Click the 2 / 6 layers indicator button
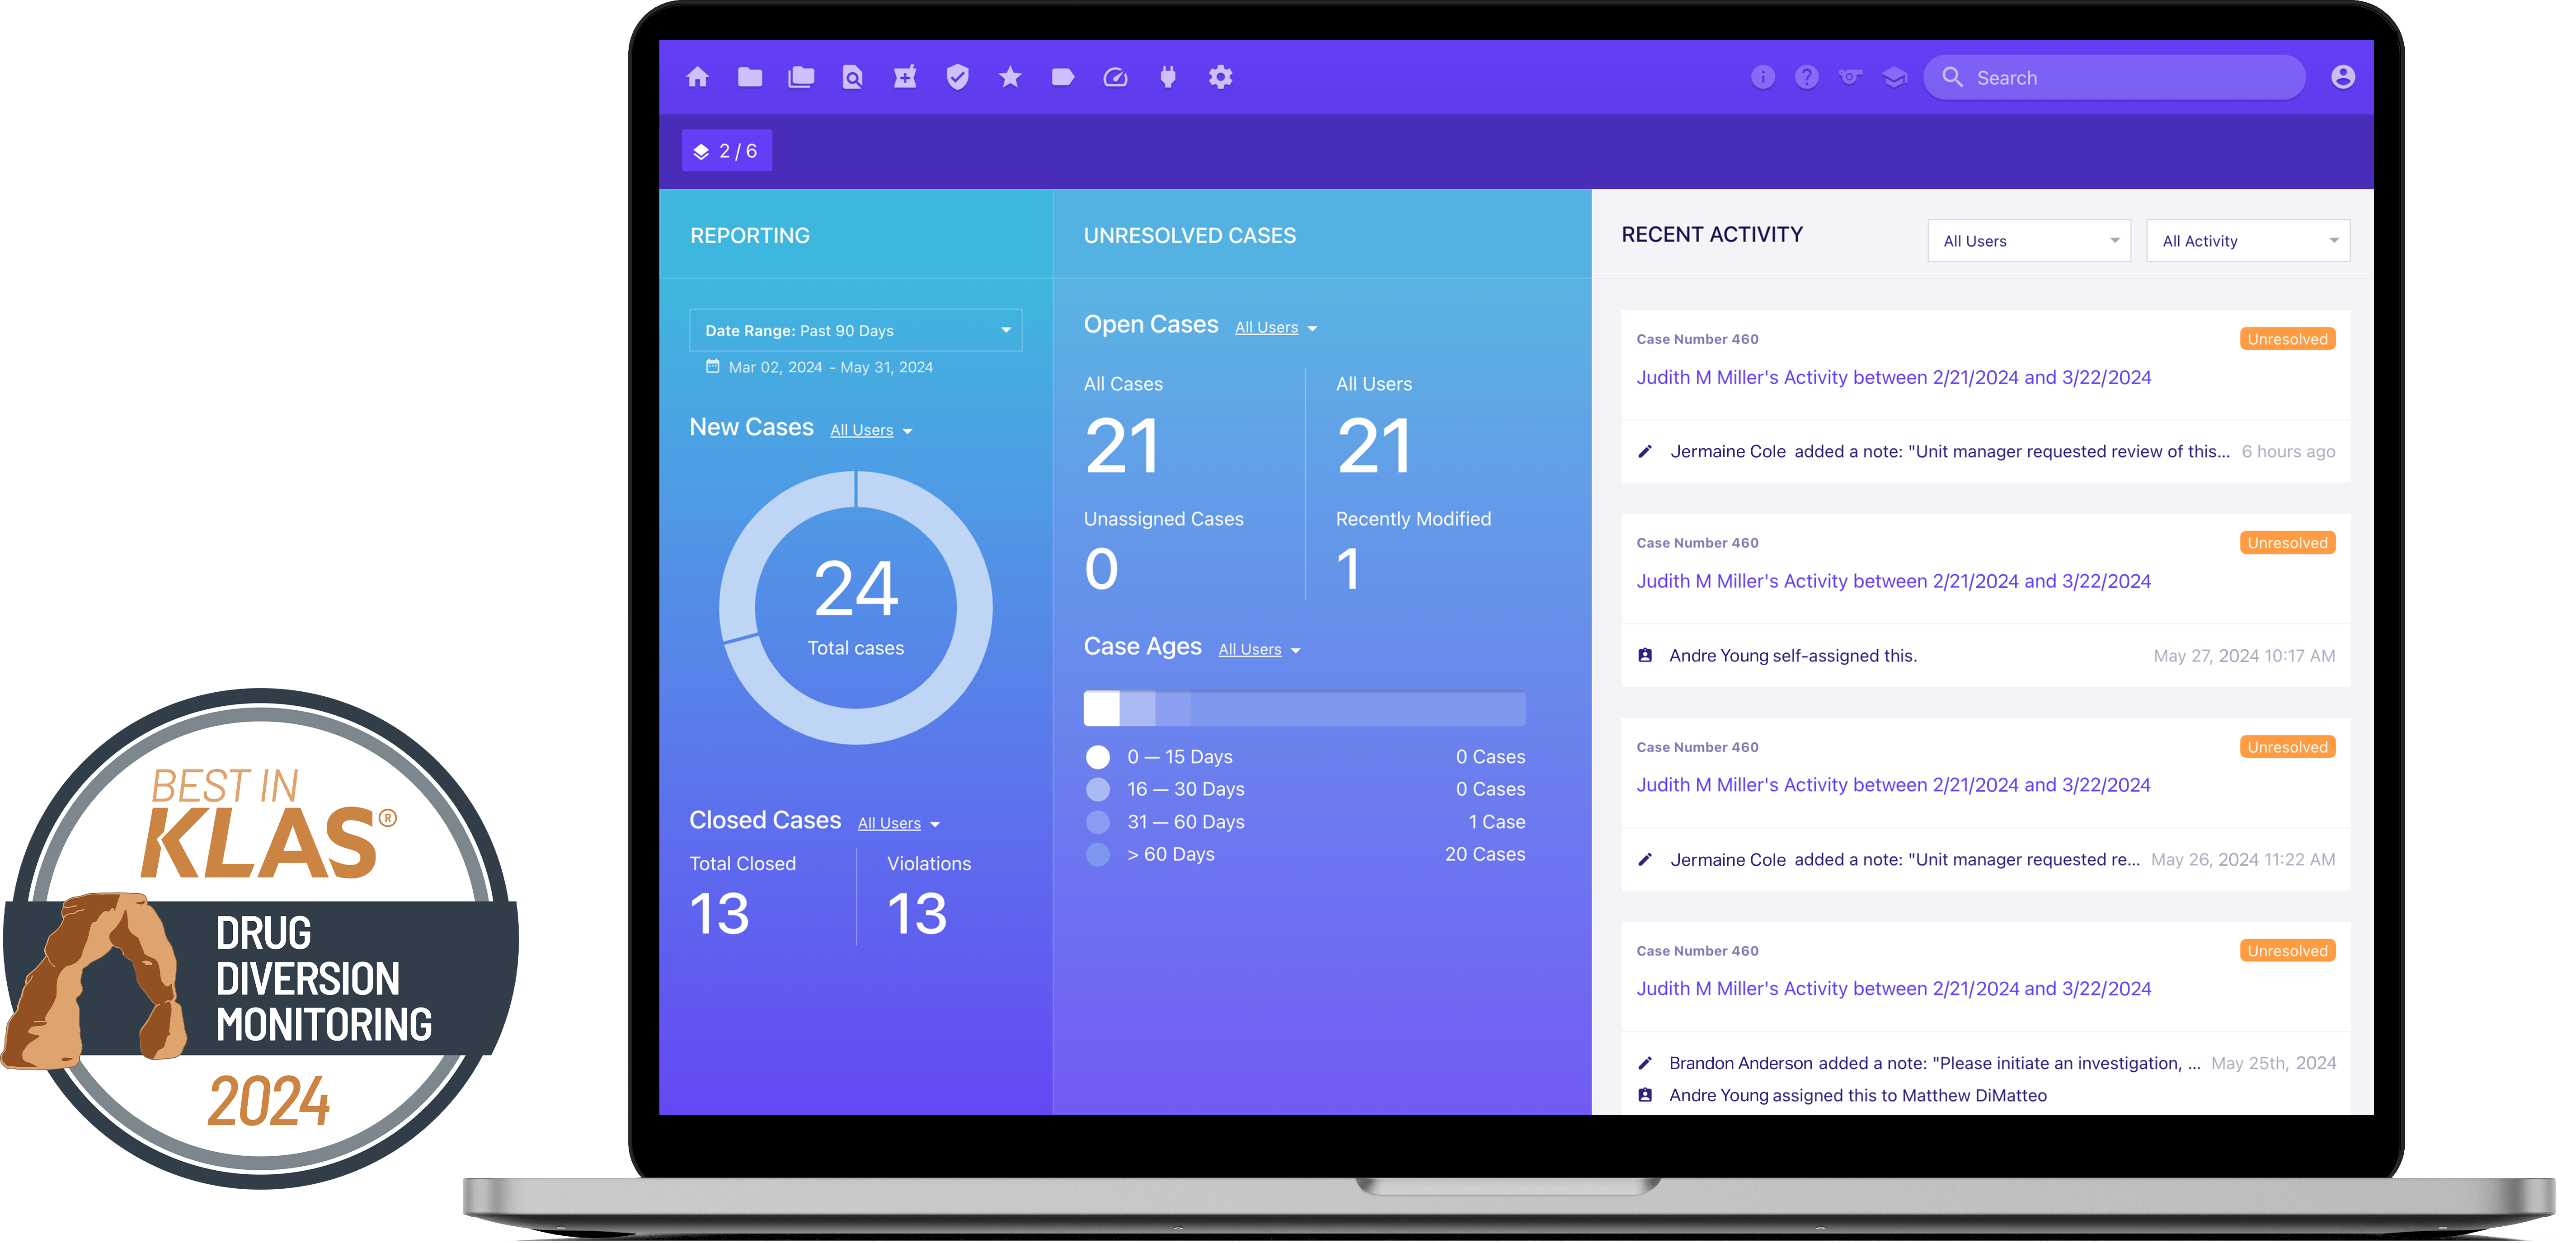 point(727,151)
